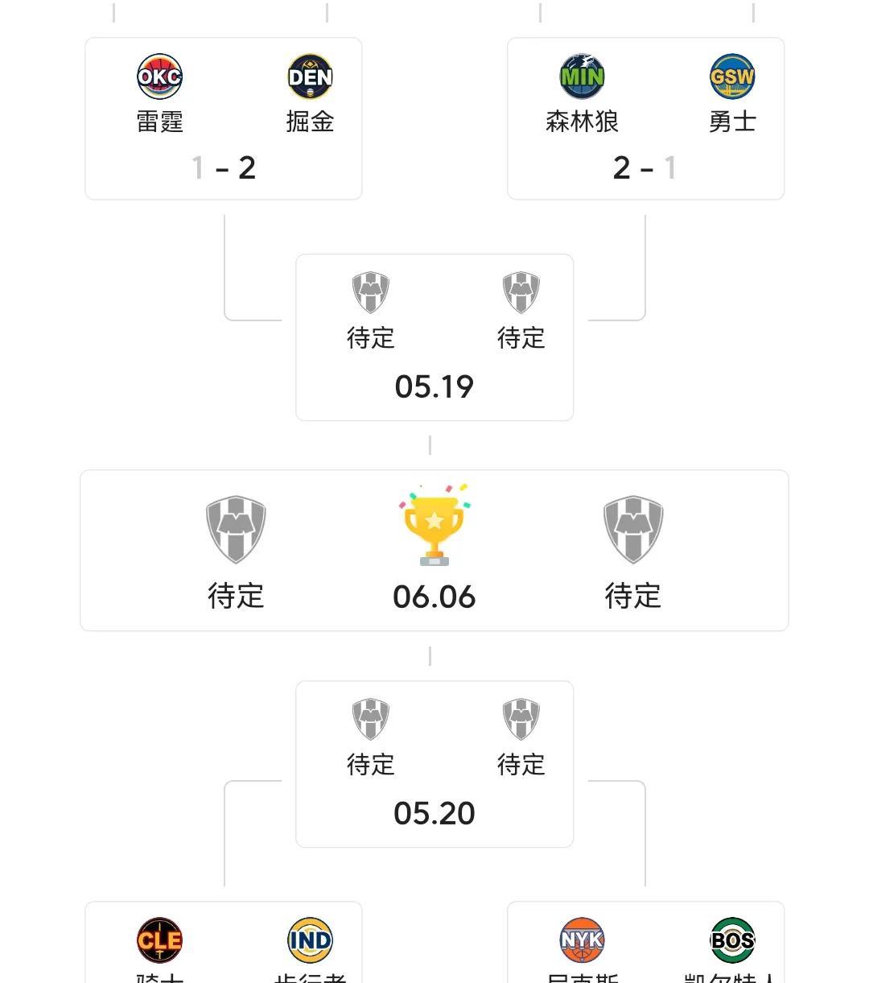This screenshot has width=869, height=983.
Task: Tap the BOS Celtics team logo
Action: 732,940
